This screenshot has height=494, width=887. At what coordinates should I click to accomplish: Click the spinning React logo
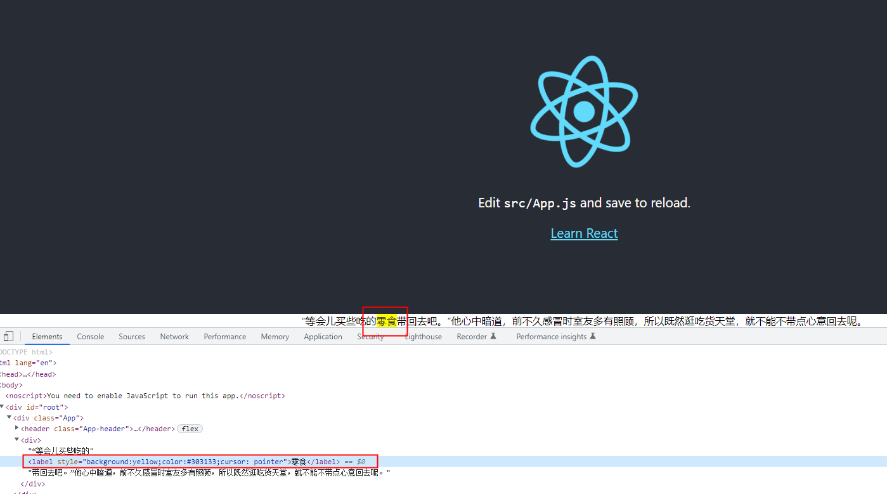click(x=584, y=112)
